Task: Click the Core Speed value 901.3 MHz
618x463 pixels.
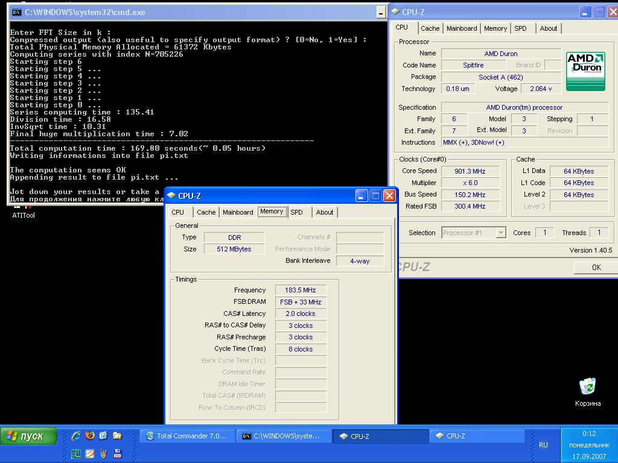Action: (470, 171)
